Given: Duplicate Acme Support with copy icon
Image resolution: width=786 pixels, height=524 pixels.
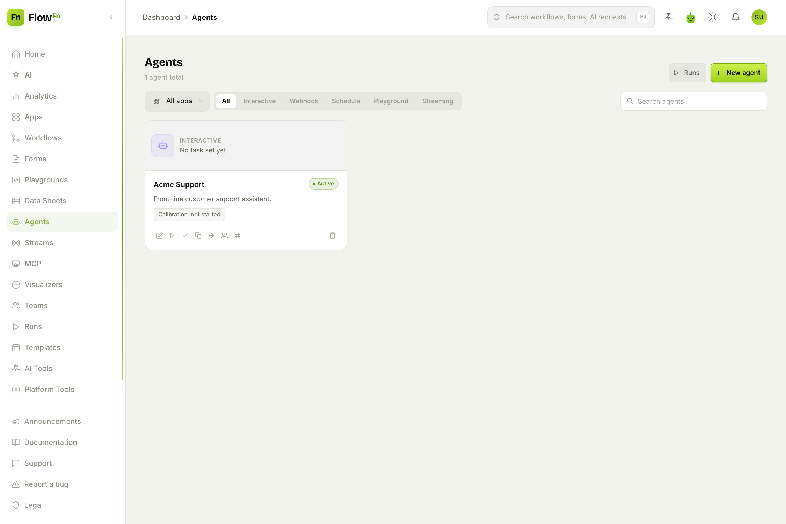Looking at the screenshot, I should click(x=198, y=236).
